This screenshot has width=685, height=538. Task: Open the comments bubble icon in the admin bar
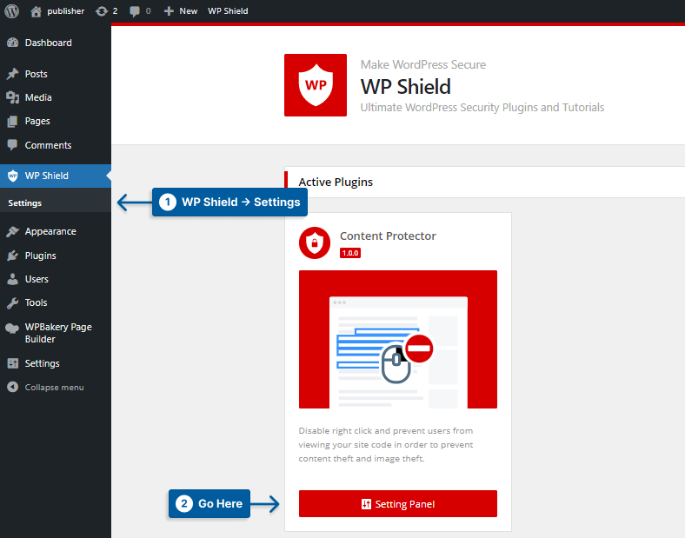[x=135, y=11]
